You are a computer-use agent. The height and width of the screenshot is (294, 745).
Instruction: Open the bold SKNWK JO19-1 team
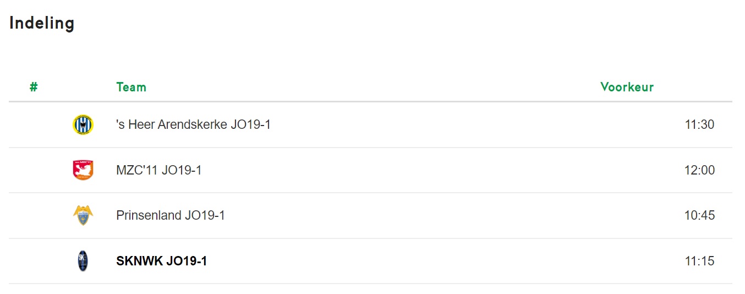click(162, 261)
